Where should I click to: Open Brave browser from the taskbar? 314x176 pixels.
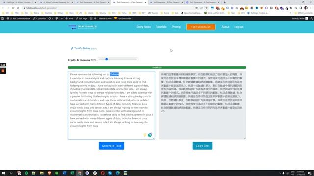click(x=49, y=173)
